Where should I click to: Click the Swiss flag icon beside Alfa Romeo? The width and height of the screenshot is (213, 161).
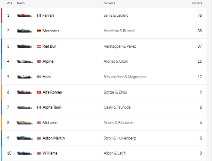coord(39,92)
